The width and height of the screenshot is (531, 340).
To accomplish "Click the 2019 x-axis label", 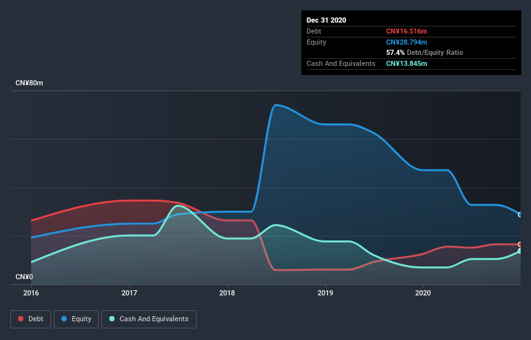I will (325, 293).
